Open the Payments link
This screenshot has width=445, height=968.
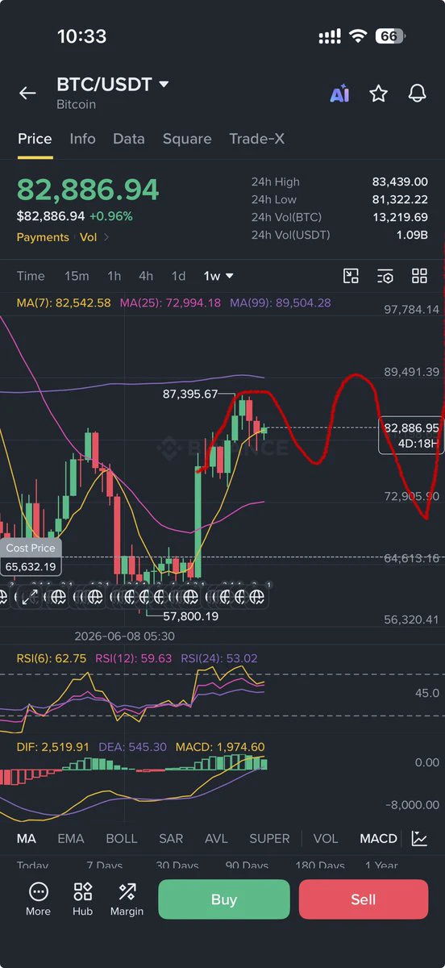click(x=43, y=237)
